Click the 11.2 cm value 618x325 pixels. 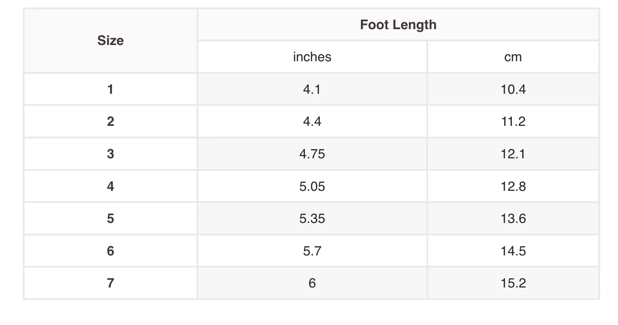[513, 122]
